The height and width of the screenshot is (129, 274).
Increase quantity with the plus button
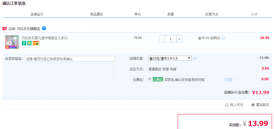pos(179,39)
